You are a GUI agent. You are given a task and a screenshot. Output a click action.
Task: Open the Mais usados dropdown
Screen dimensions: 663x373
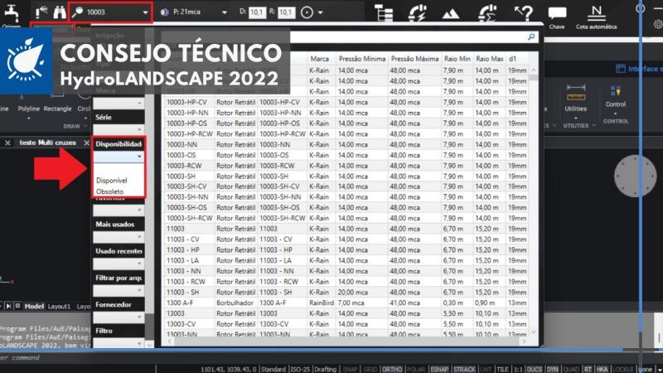tap(119, 236)
